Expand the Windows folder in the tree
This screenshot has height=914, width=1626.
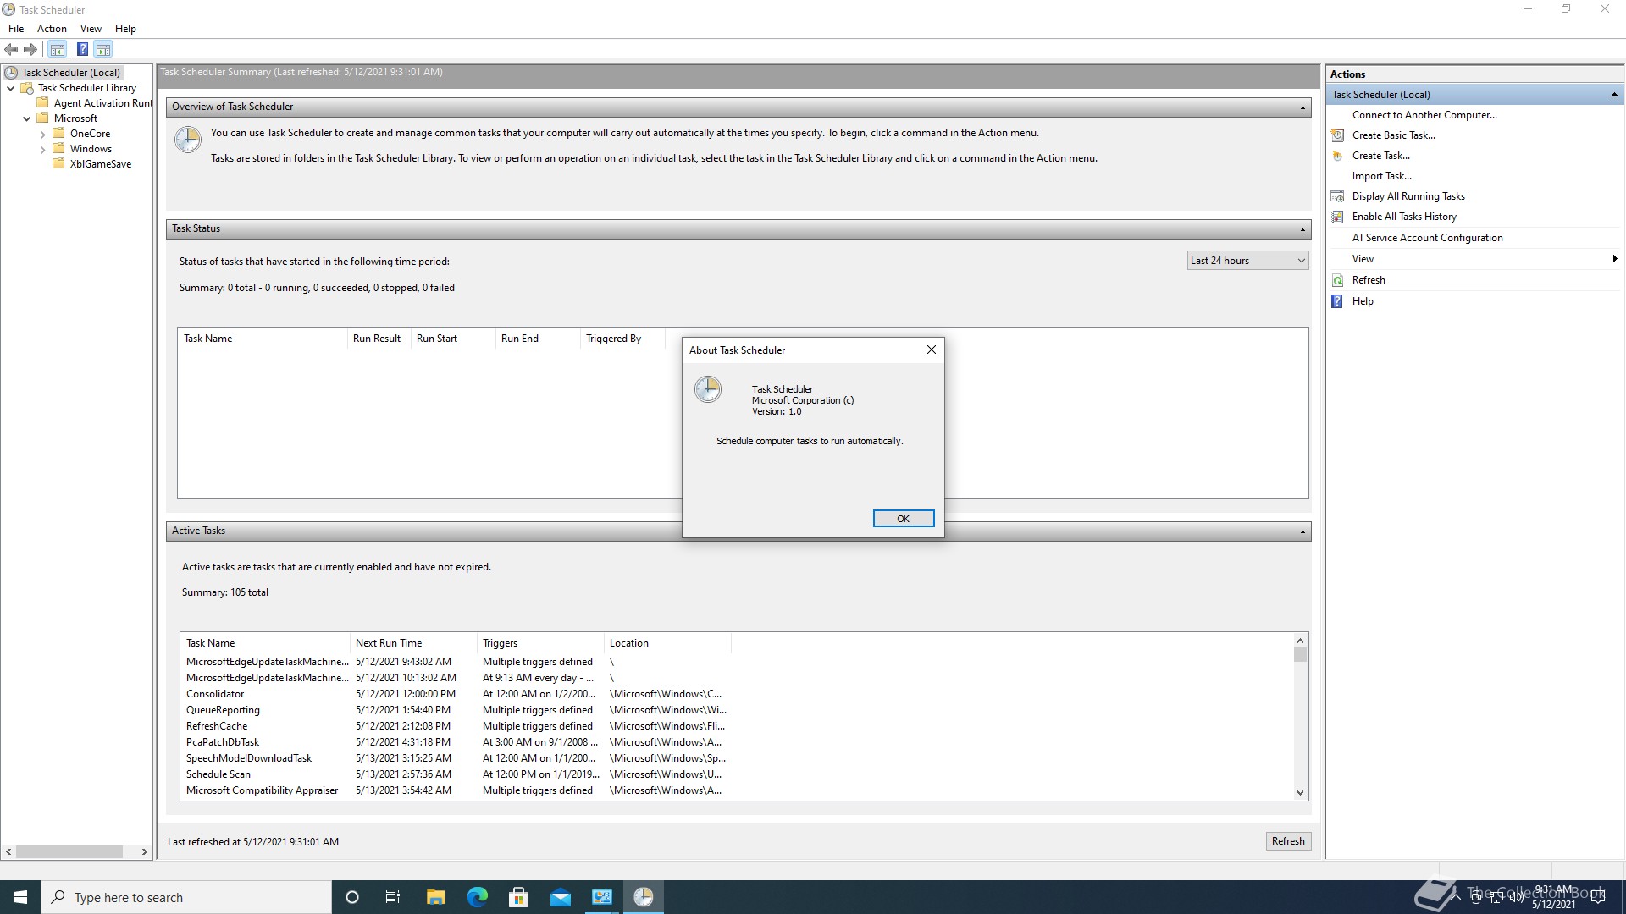click(x=43, y=150)
